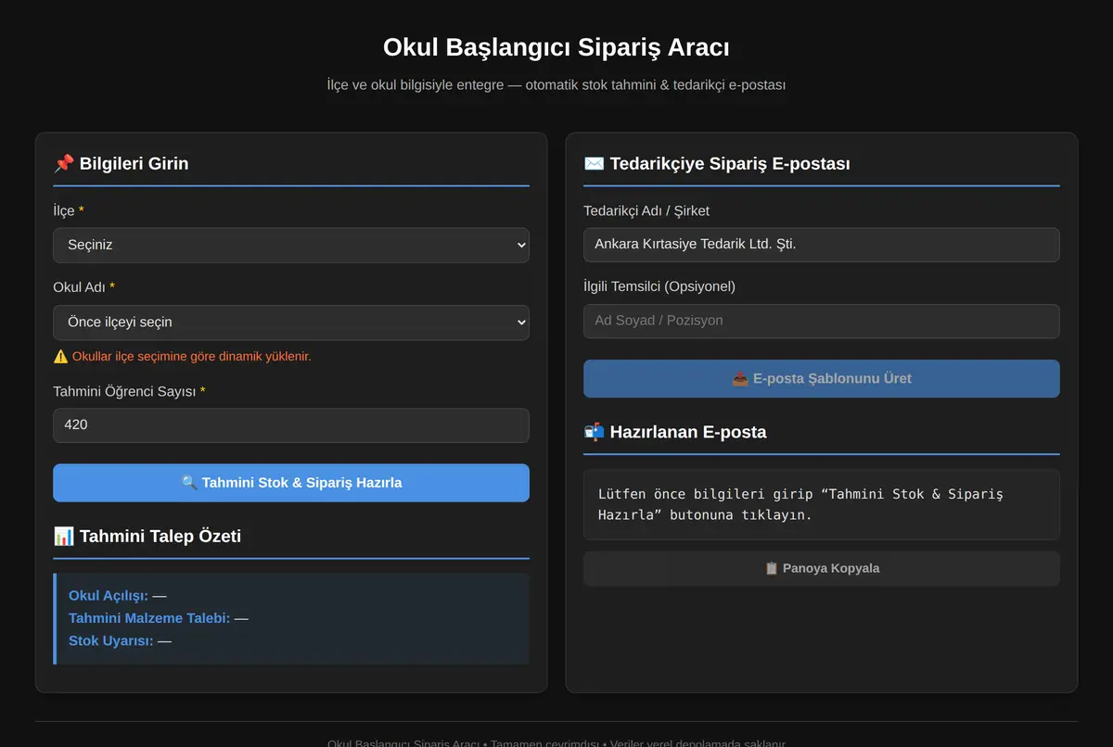Open the Okul Adı dropdown
Screen dimensions: 1113x747
291,323
